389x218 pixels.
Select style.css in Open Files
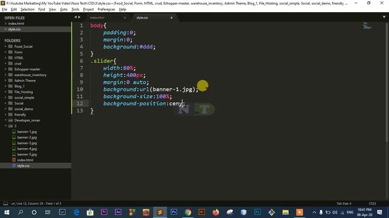(x=15, y=29)
